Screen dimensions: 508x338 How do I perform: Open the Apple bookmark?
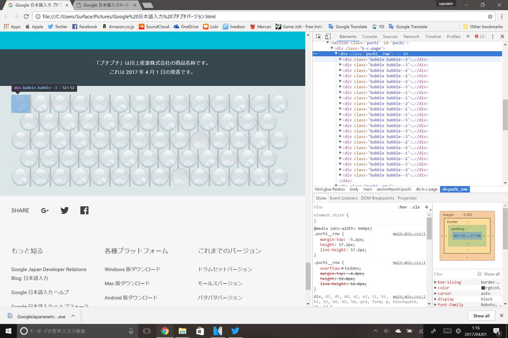pos(34,27)
